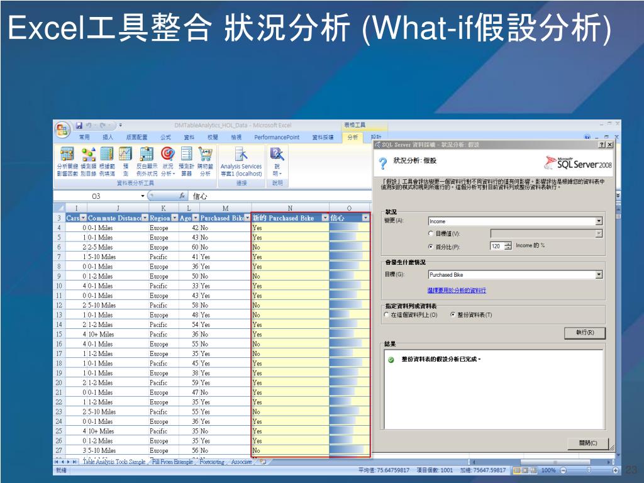644x483 pixels.
Task: Open Customize Quick Access Toolbar arrow
Action: pos(120,125)
